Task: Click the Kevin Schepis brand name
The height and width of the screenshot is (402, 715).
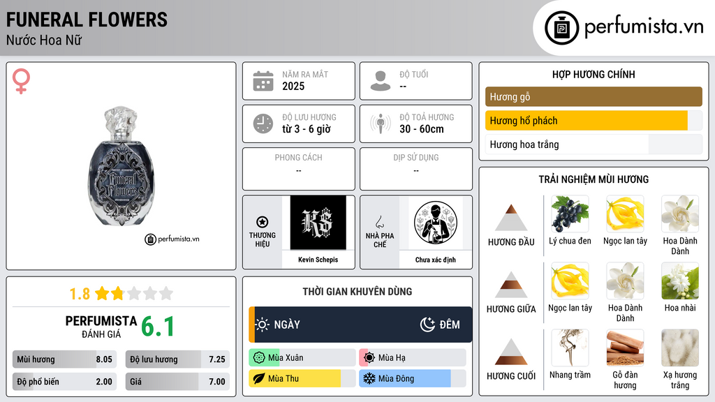Action: [318, 260]
